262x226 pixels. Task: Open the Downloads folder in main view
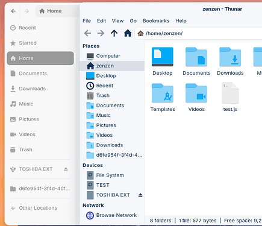point(230,57)
